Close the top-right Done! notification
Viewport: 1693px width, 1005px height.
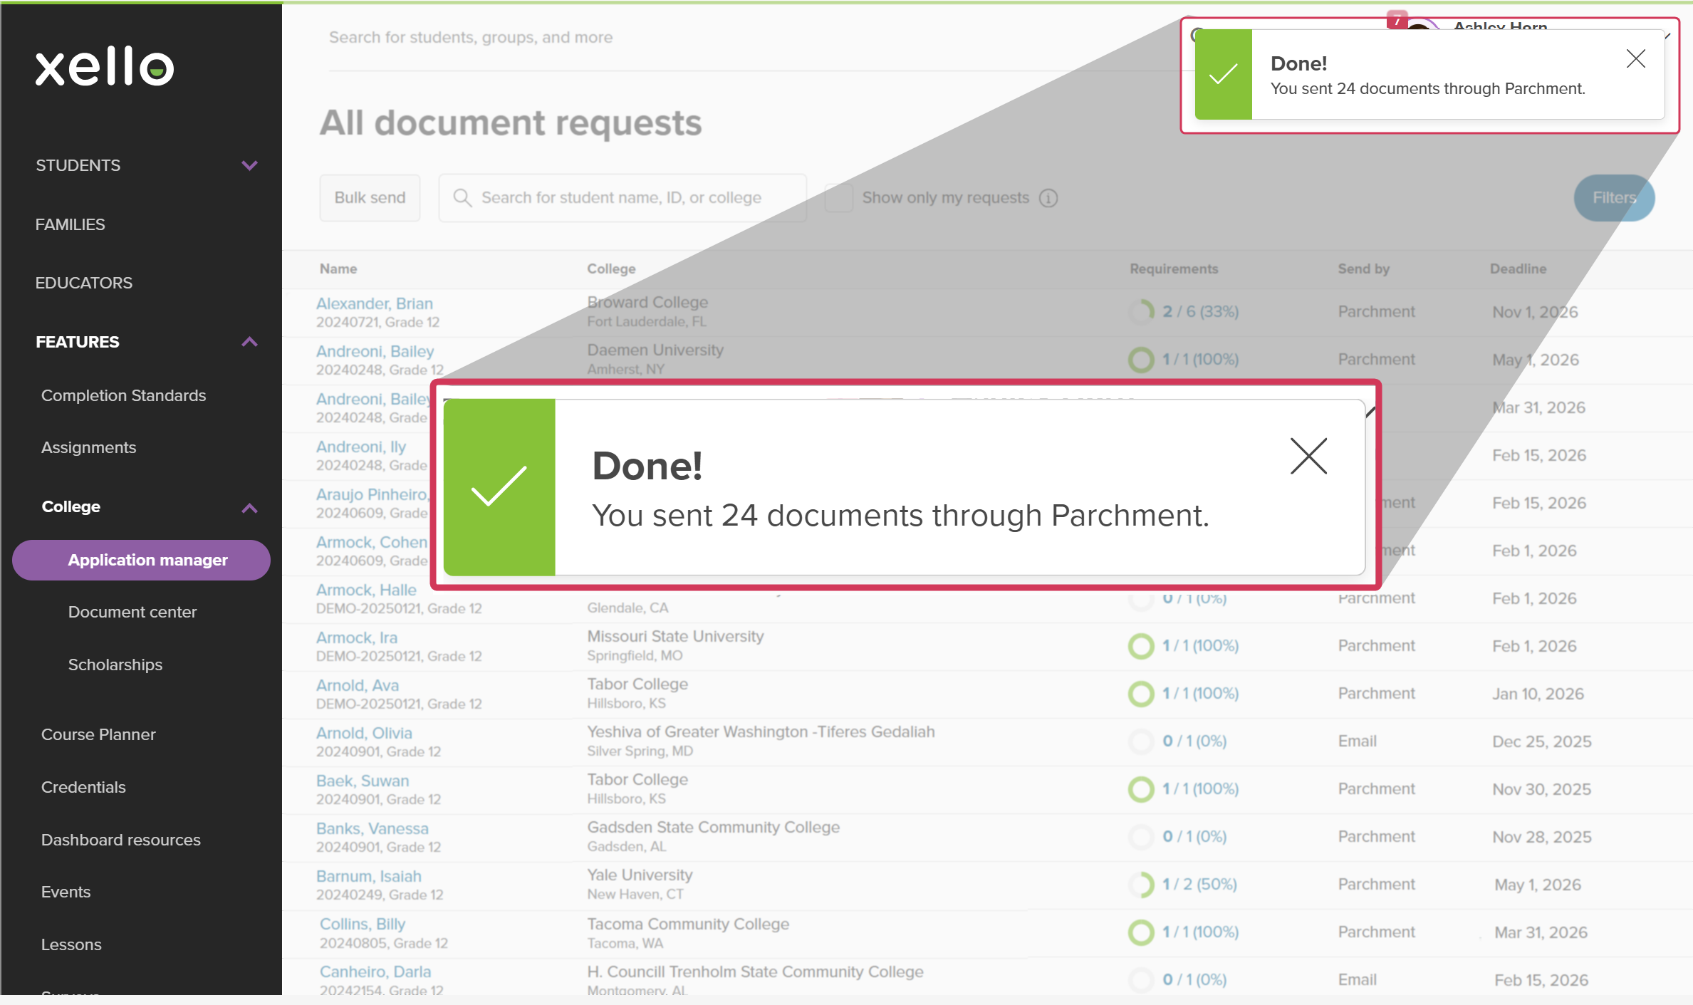[1635, 59]
